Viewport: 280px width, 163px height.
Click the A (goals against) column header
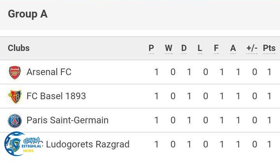(233, 48)
